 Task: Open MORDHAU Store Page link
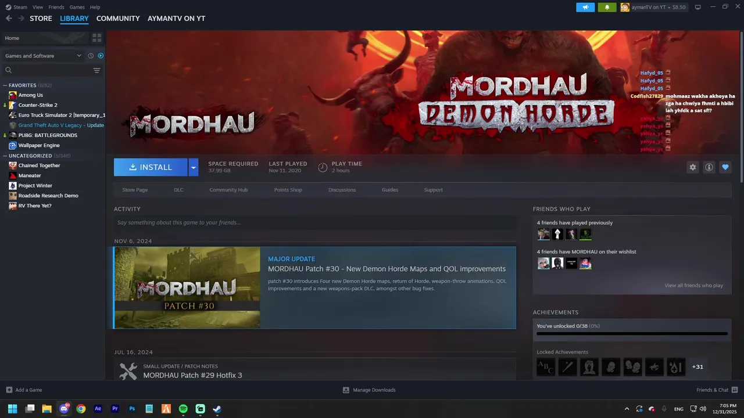pyautogui.click(x=135, y=190)
